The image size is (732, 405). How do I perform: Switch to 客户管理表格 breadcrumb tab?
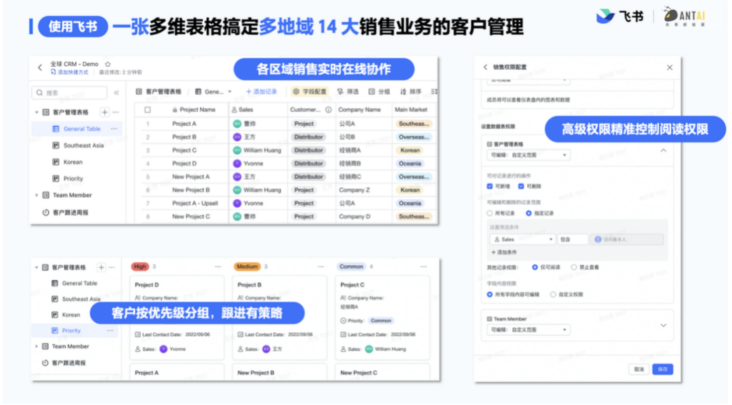158,92
